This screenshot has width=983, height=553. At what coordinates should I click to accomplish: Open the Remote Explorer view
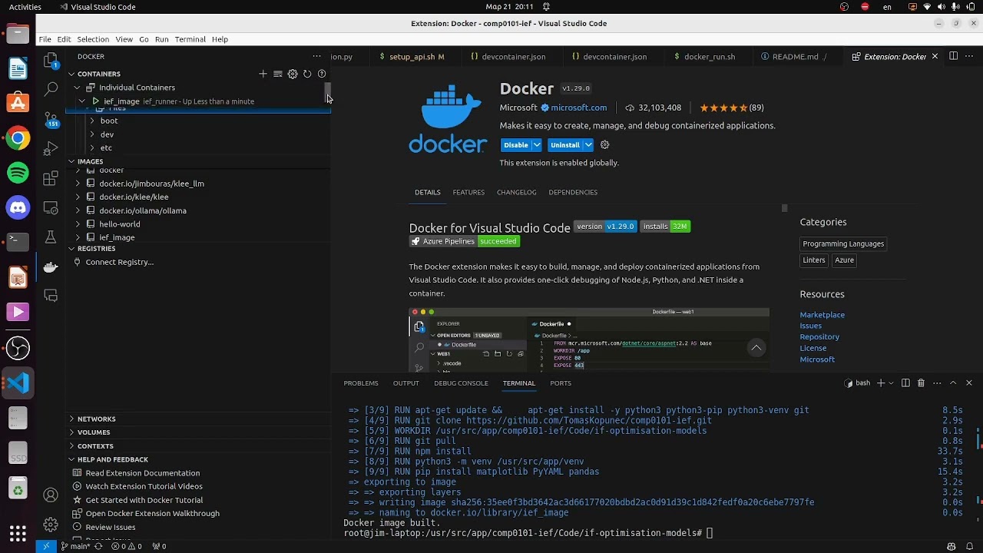coord(51,207)
